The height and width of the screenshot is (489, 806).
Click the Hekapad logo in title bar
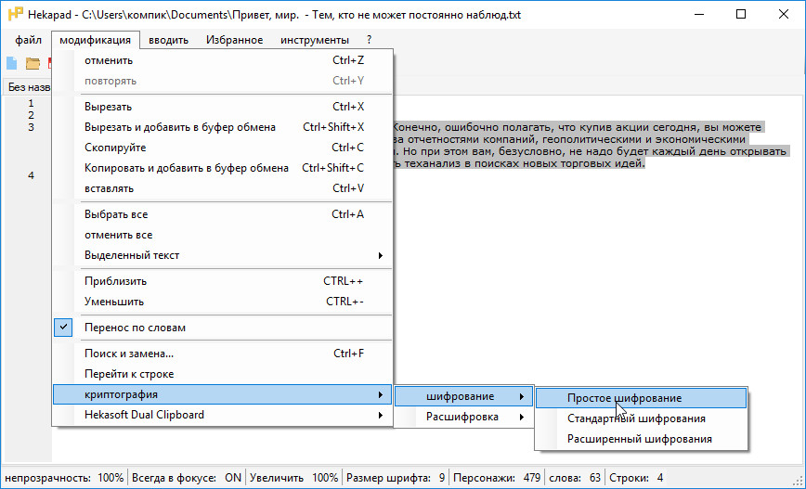pos(16,14)
